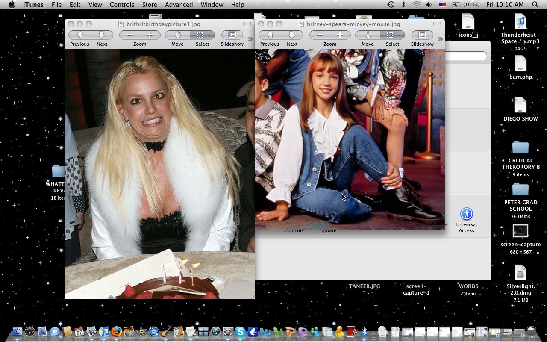The height and width of the screenshot is (342, 547).
Task: Zoom out in britbritbirthdaypicture1.jpg window
Action: [130, 35]
